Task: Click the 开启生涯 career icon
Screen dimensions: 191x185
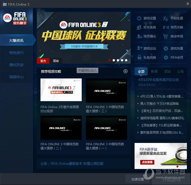Action: click(165, 18)
